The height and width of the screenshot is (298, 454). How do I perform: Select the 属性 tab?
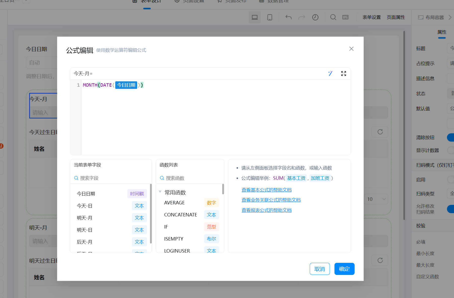(x=442, y=32)
